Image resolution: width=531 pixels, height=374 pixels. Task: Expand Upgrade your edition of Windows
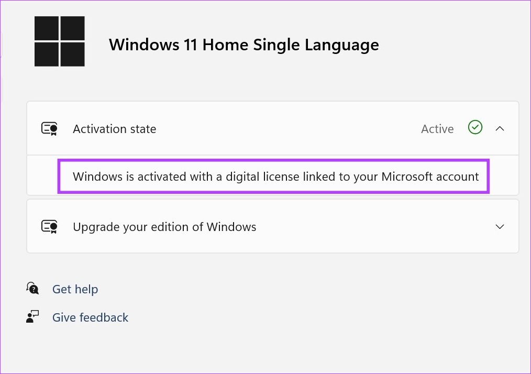click(500, 227)
